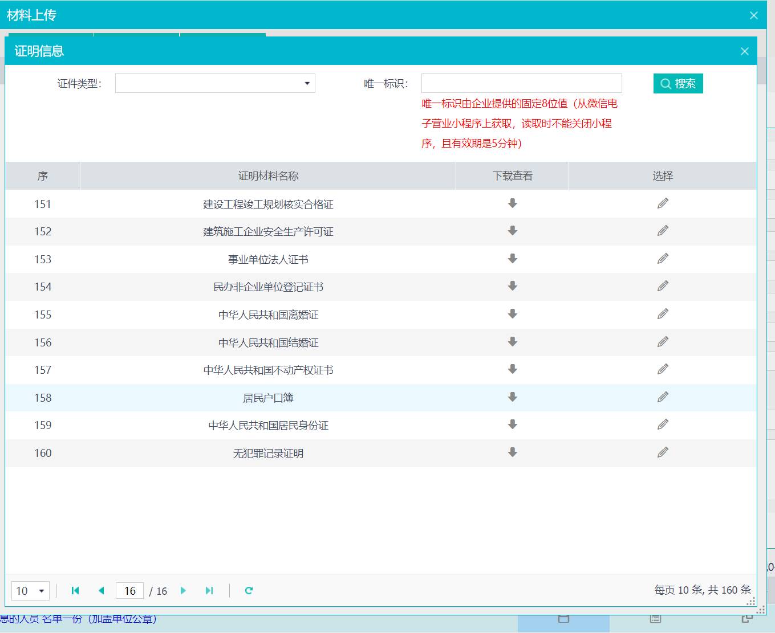Viewport: 775px width, 633px height.
Task: Go to the next page
Action: point(183,590)
